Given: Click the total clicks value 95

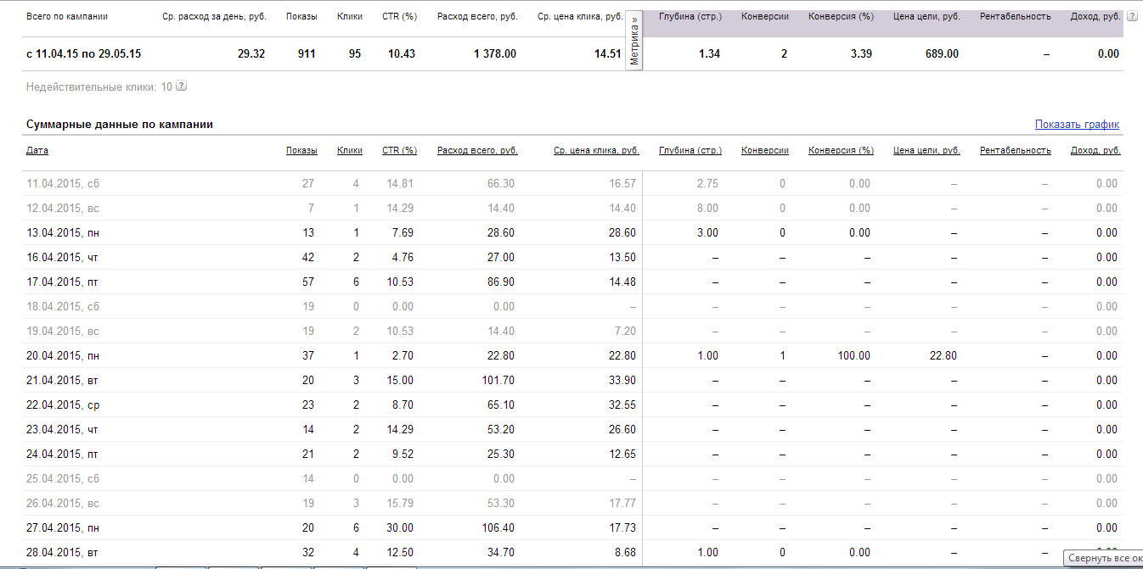Looking at the screenshot, I should [x=354, y=54].
